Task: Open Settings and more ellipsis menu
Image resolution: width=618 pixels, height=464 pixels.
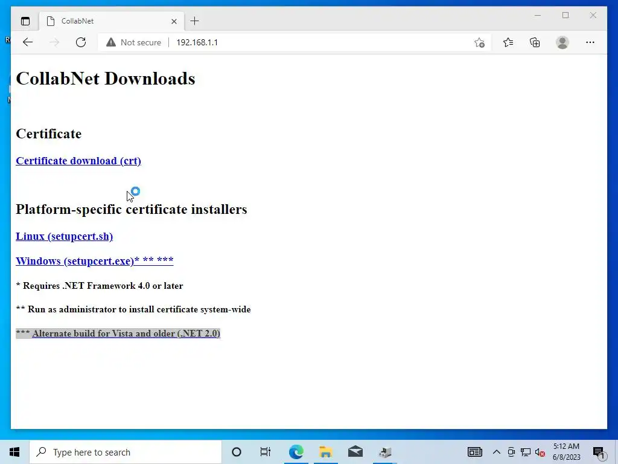Action: tap(590, 42)
